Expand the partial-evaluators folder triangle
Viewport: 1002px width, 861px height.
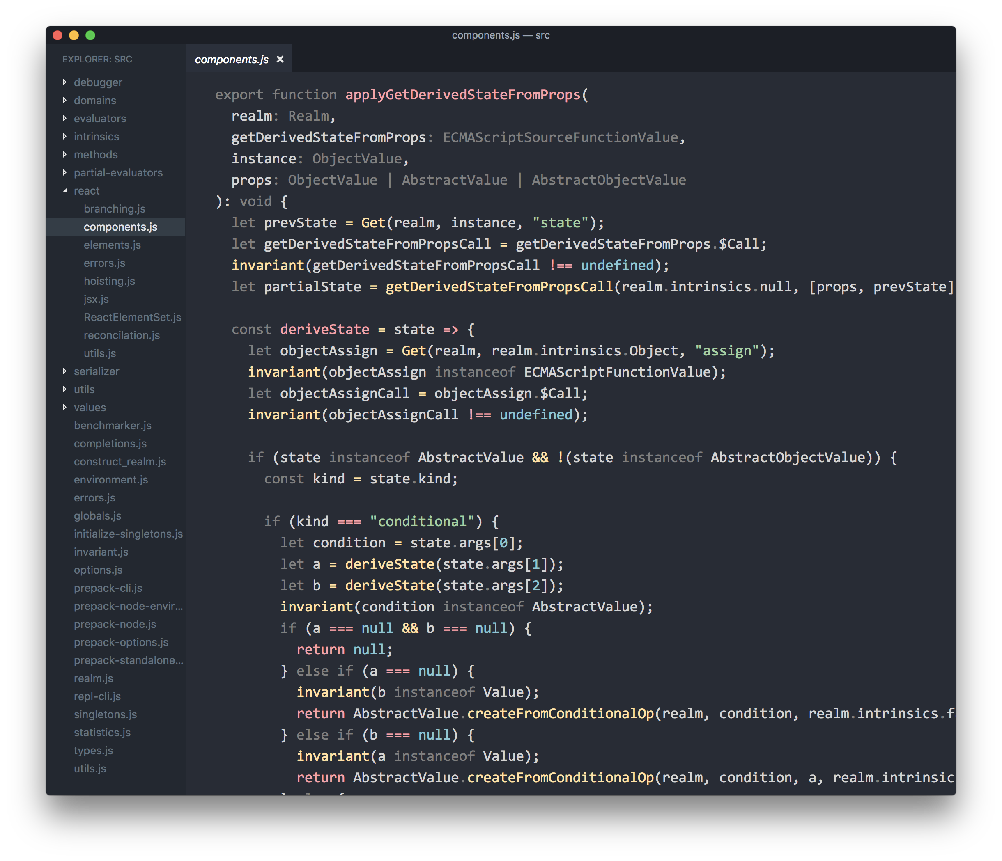(65, 172)
